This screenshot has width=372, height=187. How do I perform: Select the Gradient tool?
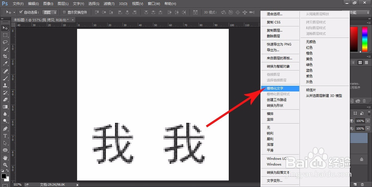tap(5, 107)
